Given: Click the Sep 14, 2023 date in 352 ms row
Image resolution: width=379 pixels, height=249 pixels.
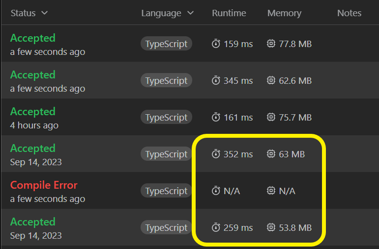Looking at the screenshot, I should (x=36, y=162).
